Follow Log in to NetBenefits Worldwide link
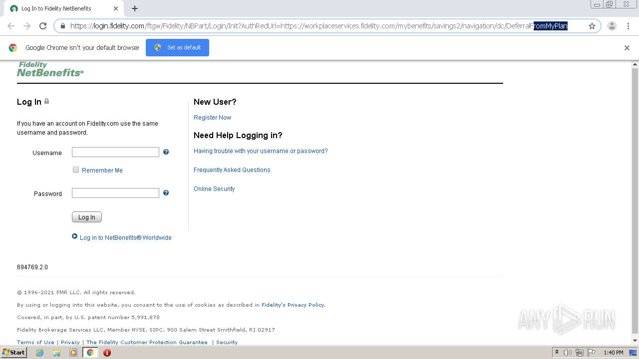639x359 pixels. [x=126, y=238]
